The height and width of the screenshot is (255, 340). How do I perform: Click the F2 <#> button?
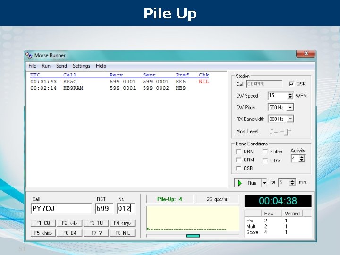(x=69, y=223)
